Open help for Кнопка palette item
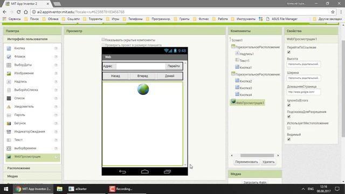Screen dimensions: 345x194 click(x=56, y=48)
